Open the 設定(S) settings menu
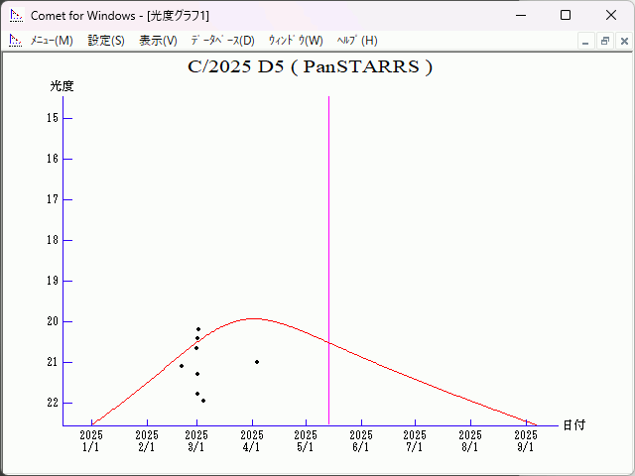Image resolution: width=635 pixels, height=476 pixels. click(106, 41)
